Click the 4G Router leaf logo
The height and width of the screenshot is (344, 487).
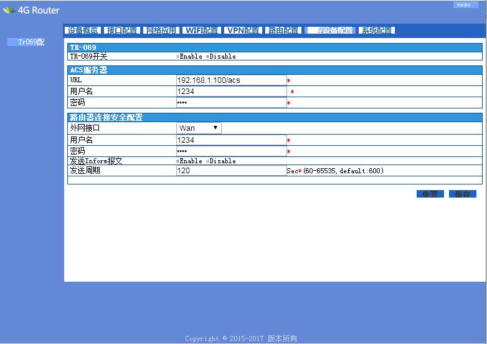click(x=9, y=11)
